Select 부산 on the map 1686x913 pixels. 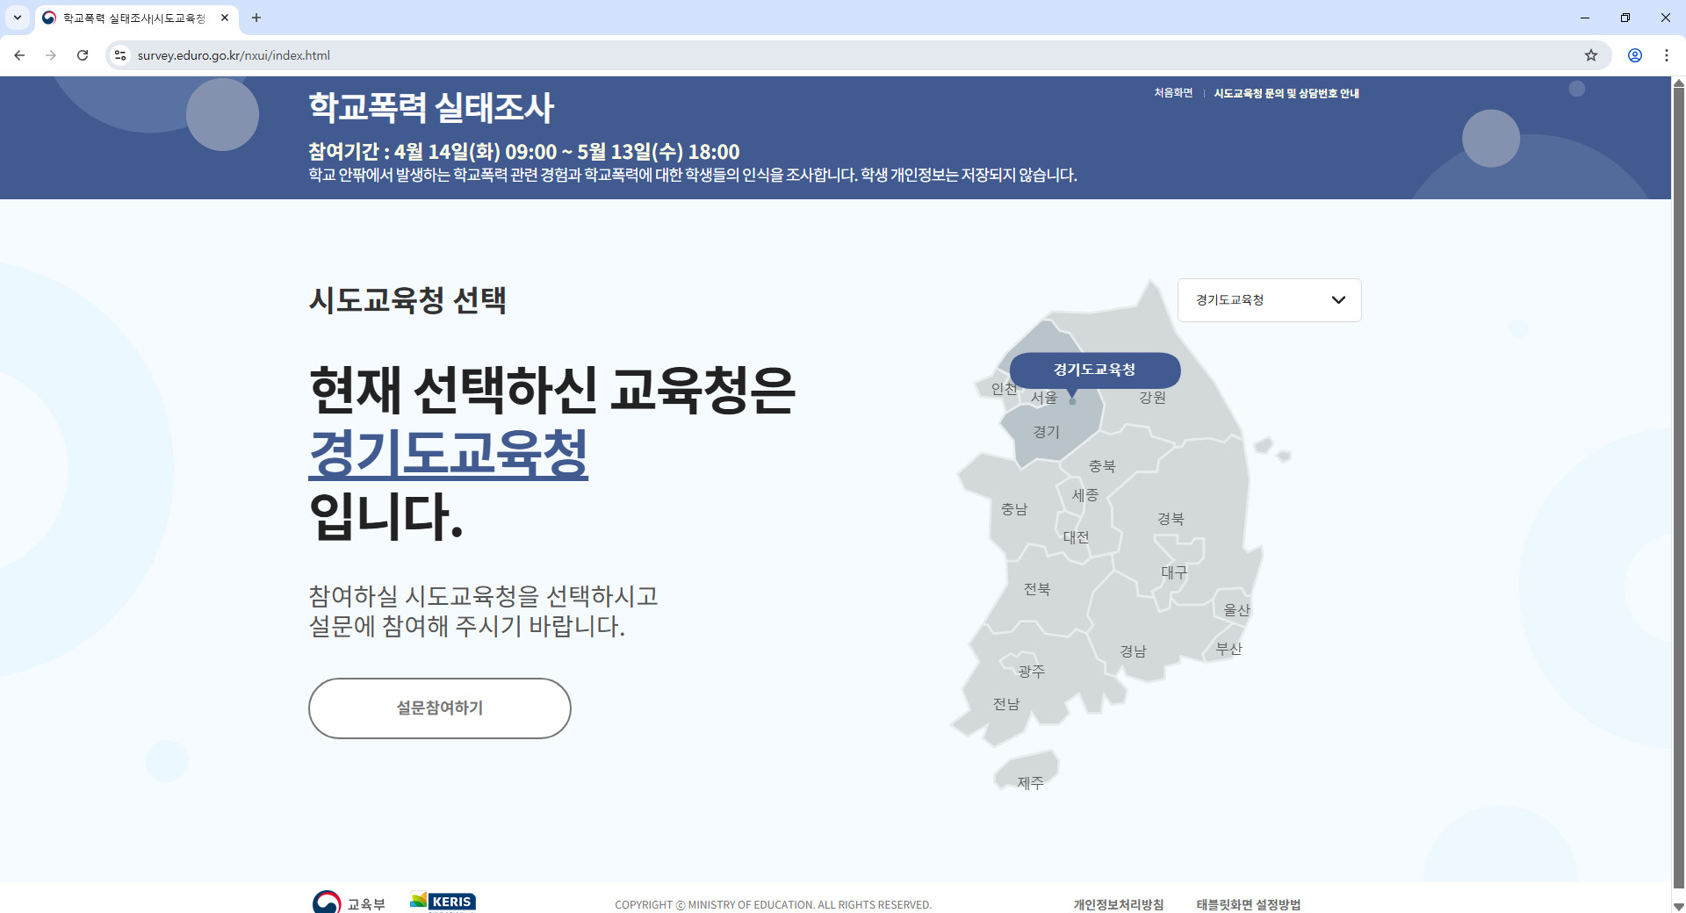tap(1229, 649)
